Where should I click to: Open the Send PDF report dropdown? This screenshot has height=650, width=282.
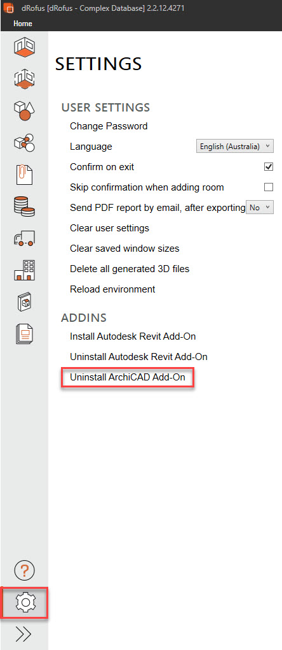click(x=260, y=208)
